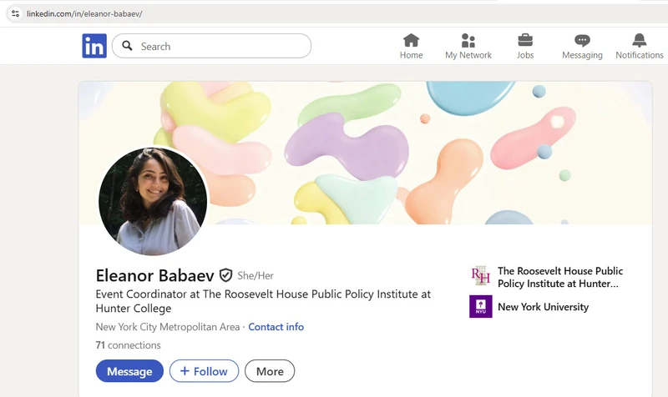Click the New York University logo icon
The width and height of the screenshot is (668, 397).
coord(480,307)
